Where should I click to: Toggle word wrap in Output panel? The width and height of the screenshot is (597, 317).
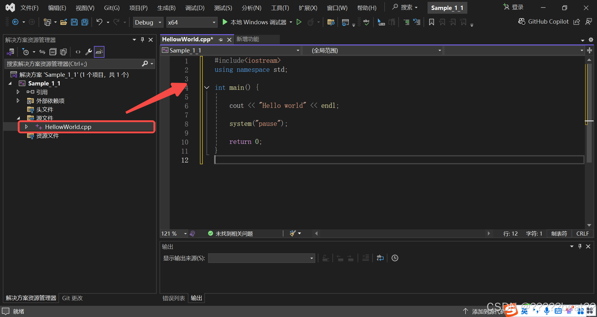click(x=380, y=258)
